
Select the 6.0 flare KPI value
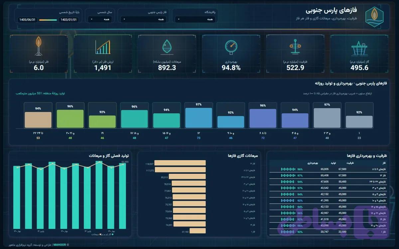coord(39,68)
